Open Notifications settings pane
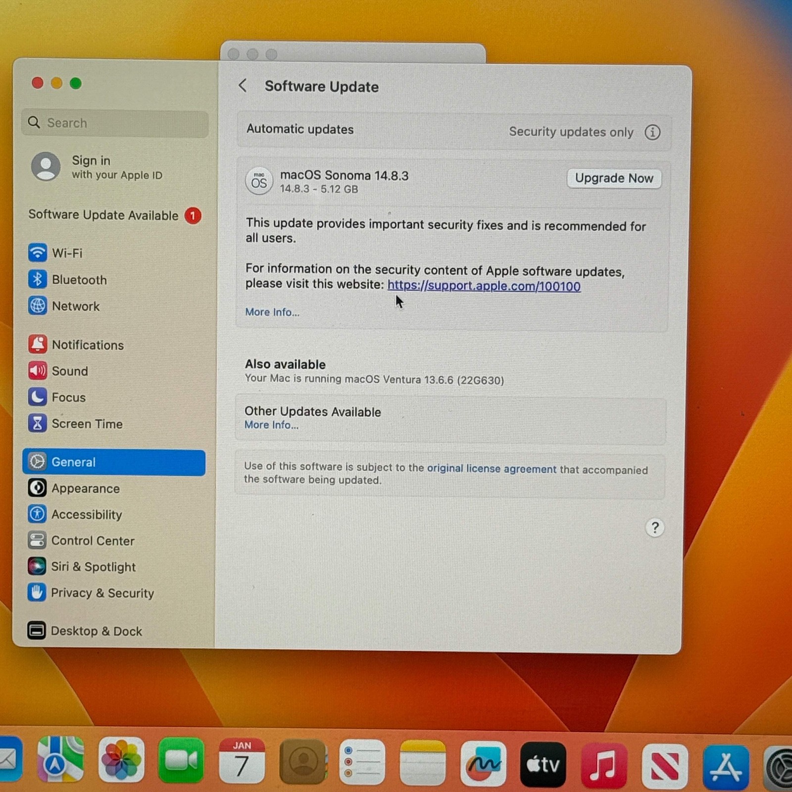The width and height of the screenshot is (792, 792). pyautogui.click(x=87, y=345)
